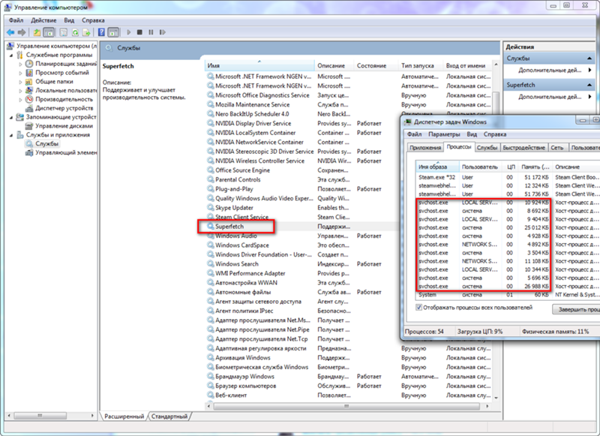The width and height of the screenshot is (600, 436).
Task: Expand the Планировщик заданий node arrow
Action: (x=21, y=64)
